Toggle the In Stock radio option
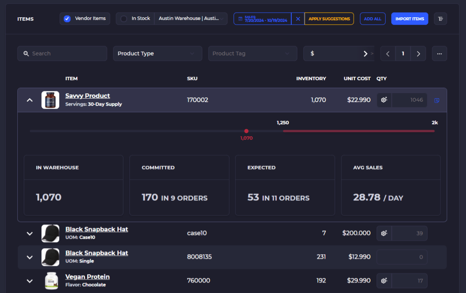This screenshot has height=293, width=466. [x=124, y=19]
